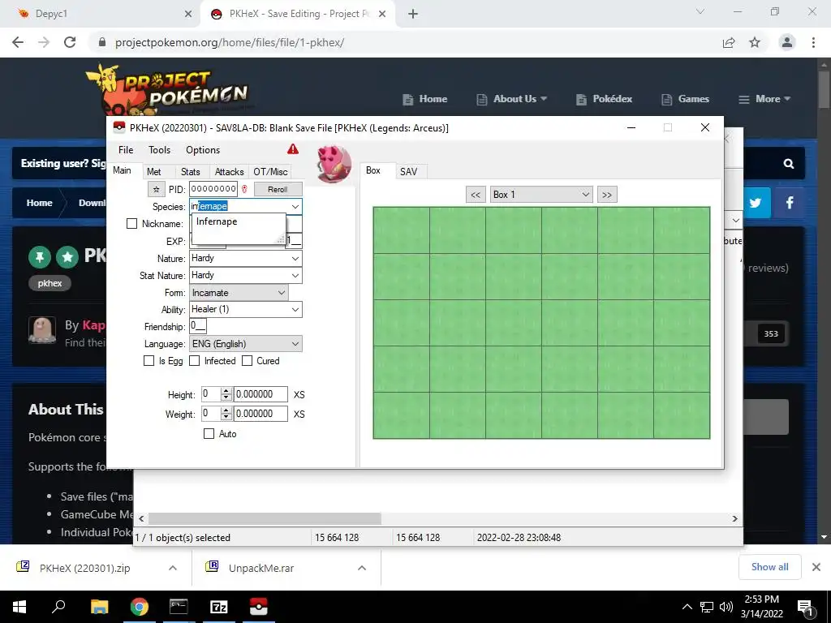
Task: Click the Chrome reload page icon
Action: click(70, 42)
